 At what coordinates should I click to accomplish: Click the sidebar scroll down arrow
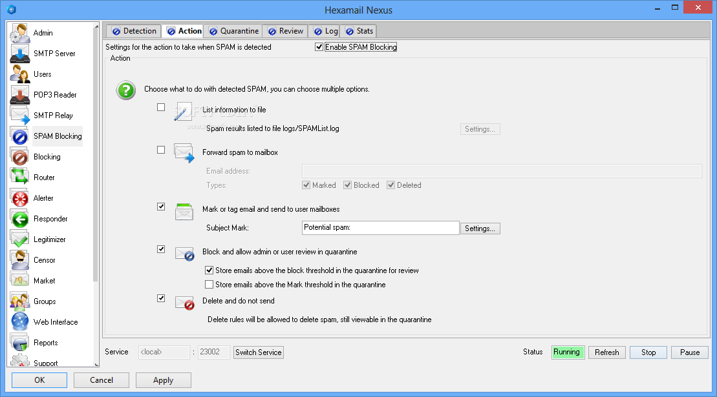(96, 364)
